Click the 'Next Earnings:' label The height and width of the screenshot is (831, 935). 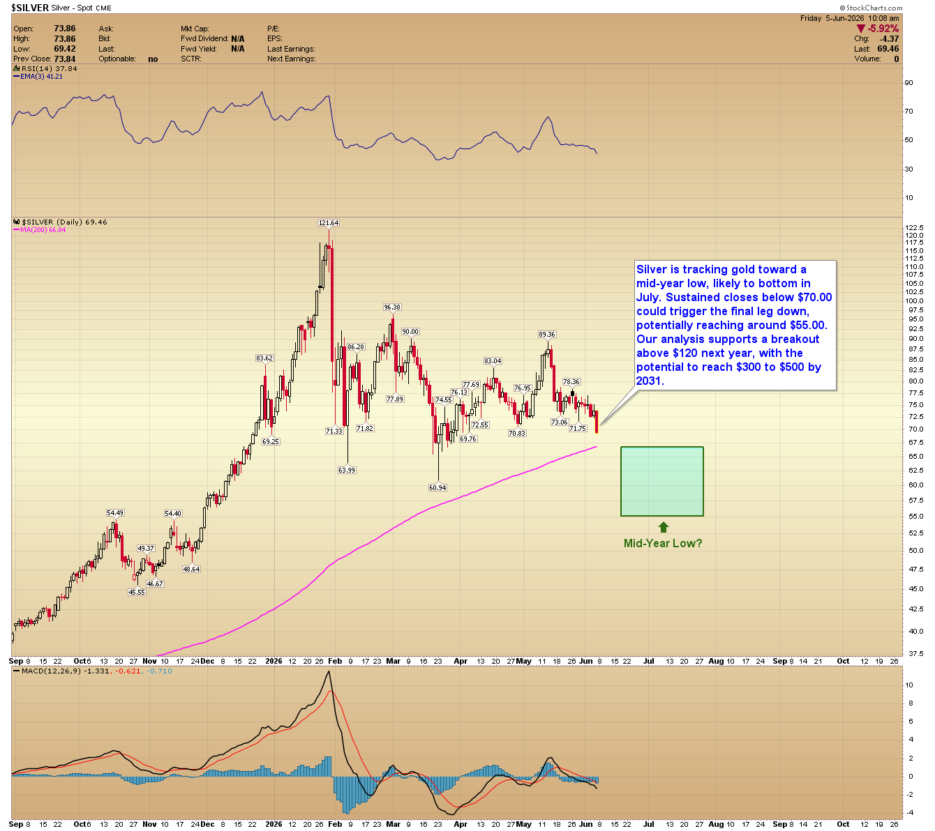tap(291, 59)
